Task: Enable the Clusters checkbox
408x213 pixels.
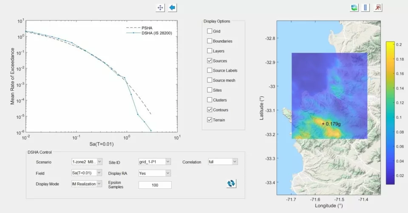Action: click(x=210, y=100)
